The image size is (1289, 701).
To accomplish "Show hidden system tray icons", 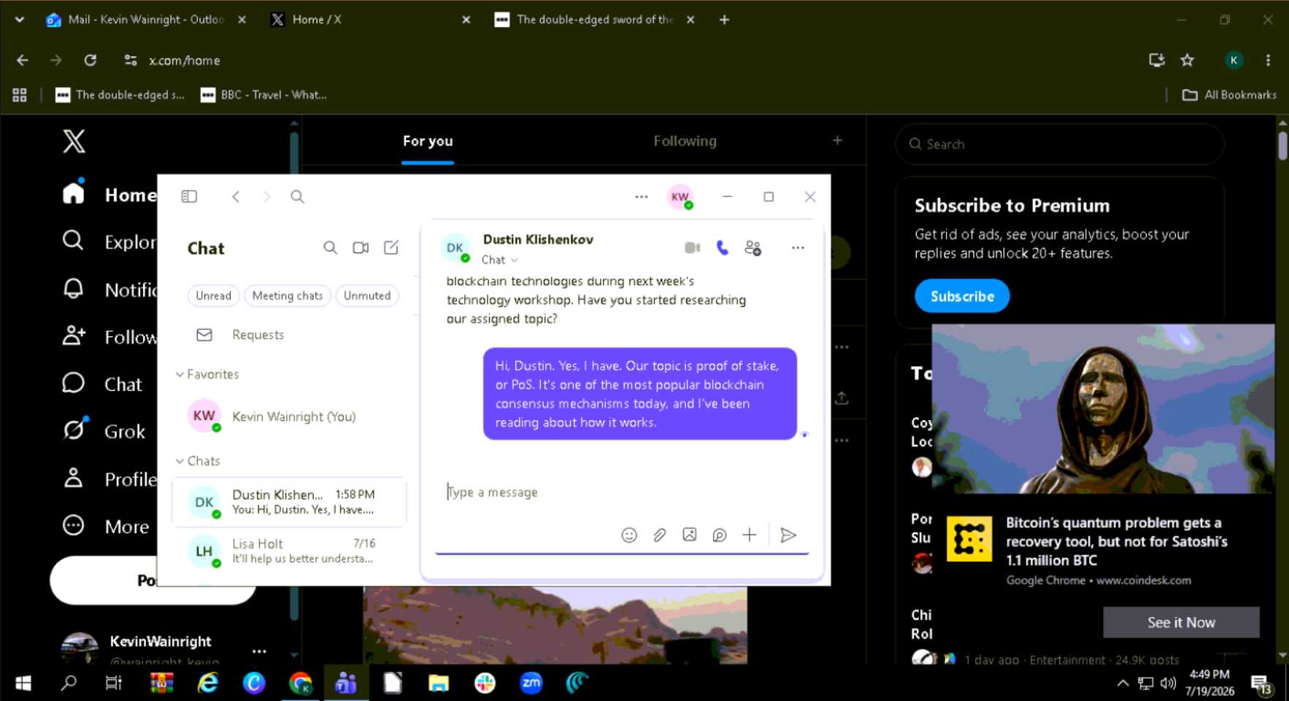I will pyautogui.click(x=1123, y=683).
